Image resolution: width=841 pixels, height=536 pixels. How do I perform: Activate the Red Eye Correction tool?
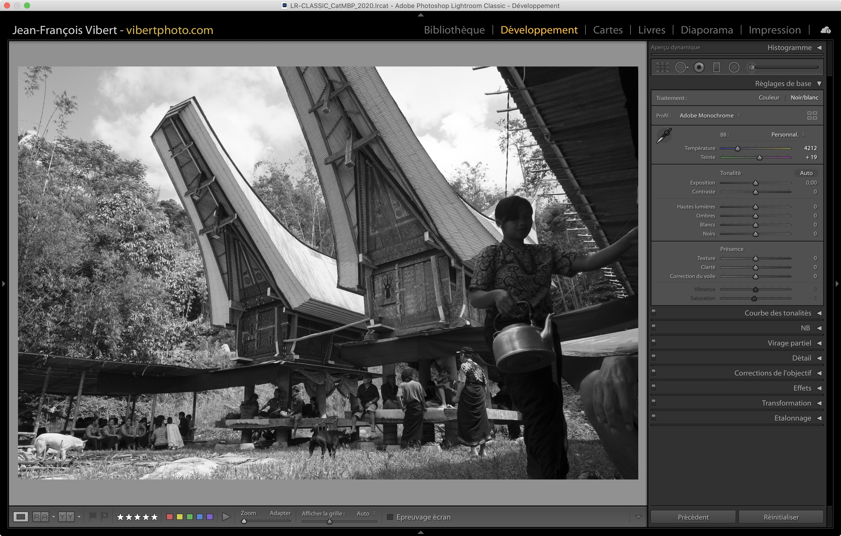coord(699,67)
